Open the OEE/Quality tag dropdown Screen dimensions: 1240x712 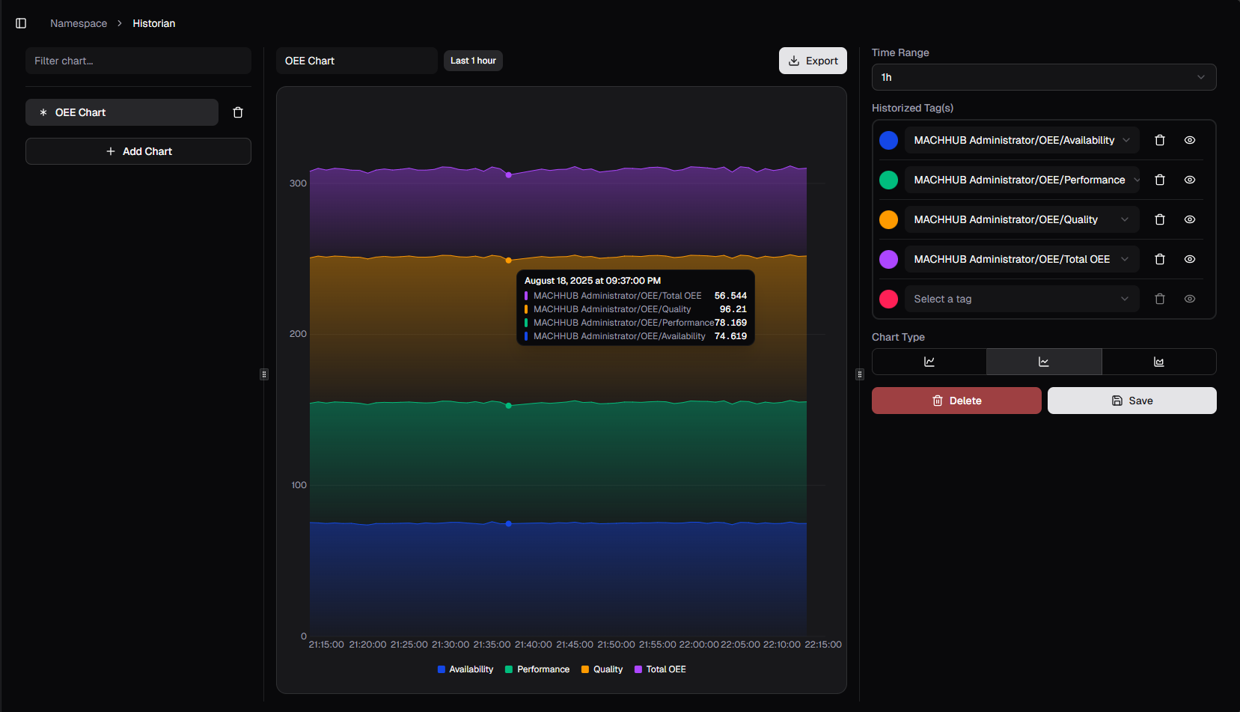[x=1022, y=219]
